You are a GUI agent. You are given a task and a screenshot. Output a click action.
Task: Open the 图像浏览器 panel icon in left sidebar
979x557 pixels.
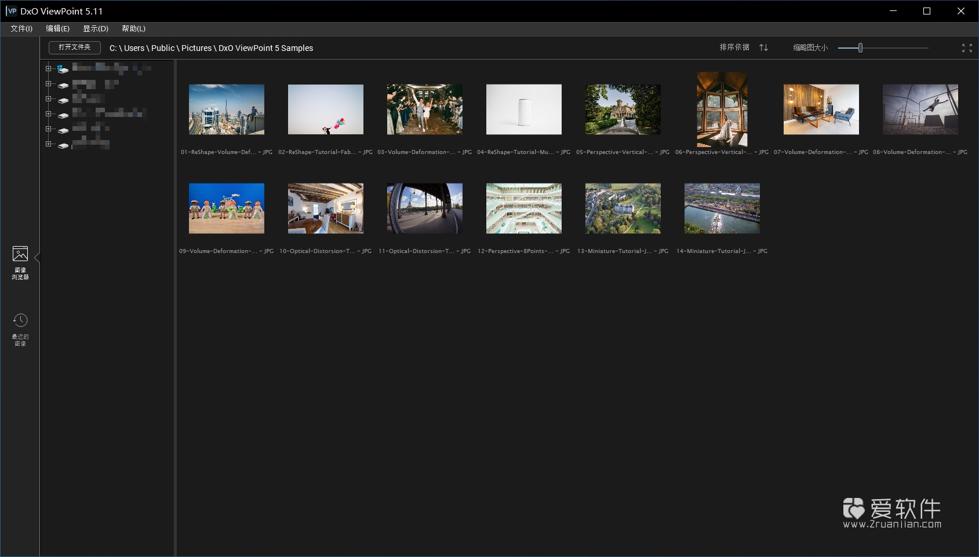(x=20, y=254)
